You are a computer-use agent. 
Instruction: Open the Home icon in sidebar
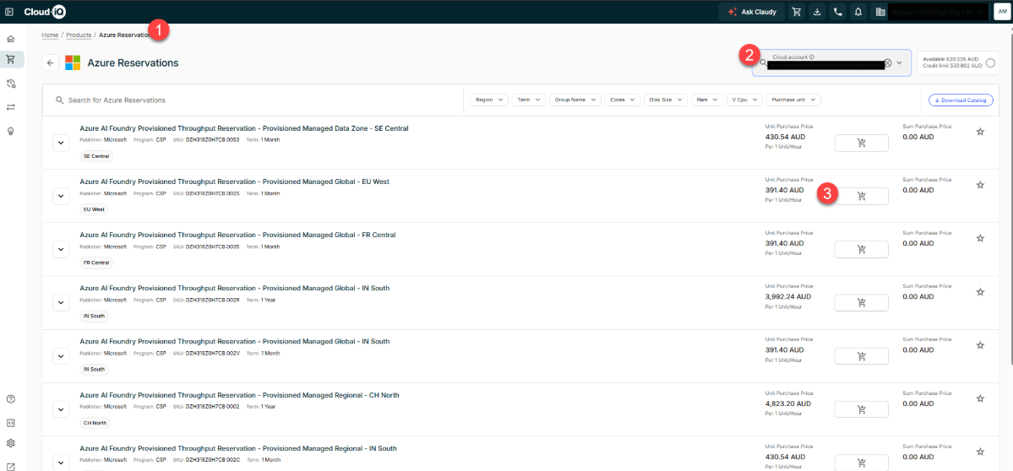10,39
